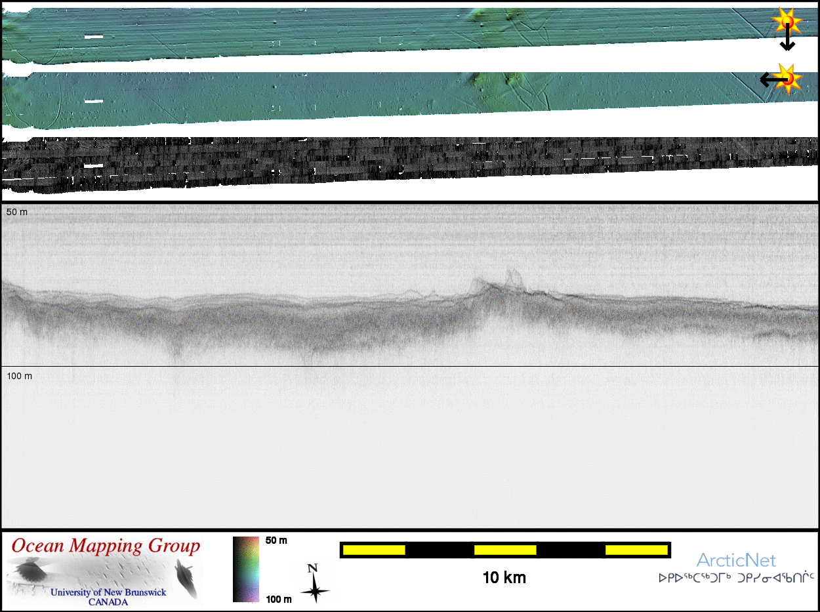Click the Inuktitut syllabics text under ArcticNet
Image resolution: width=820 pixels, height=612 pixels.
736,579
